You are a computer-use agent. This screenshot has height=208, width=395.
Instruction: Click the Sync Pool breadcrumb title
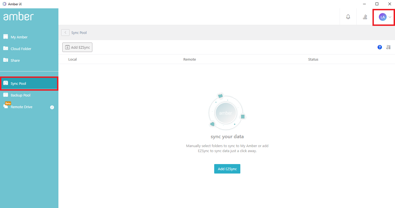[x=79, y=33]
